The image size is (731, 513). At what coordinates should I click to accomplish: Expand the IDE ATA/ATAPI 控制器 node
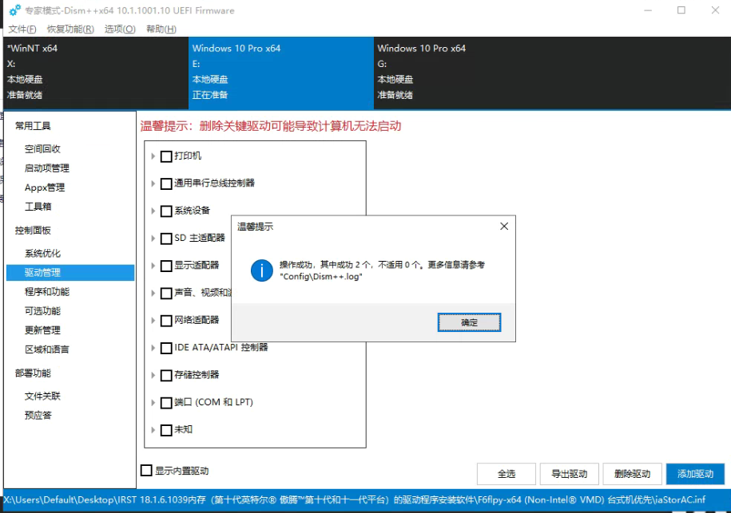coord(153,348)
